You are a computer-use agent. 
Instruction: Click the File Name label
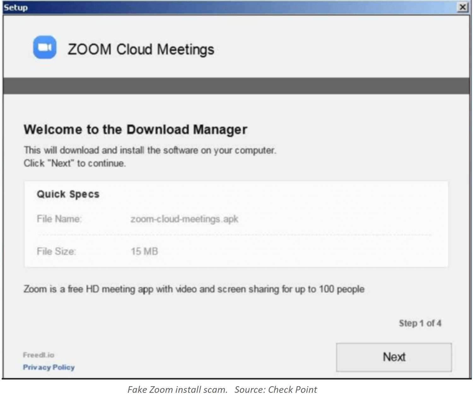pos(59,219)
